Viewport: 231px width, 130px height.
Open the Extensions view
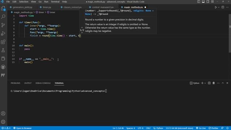3,42
